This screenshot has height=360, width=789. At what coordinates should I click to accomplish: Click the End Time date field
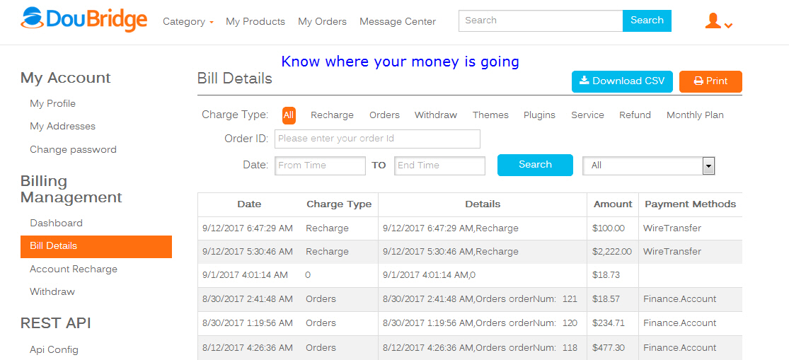(439, 166)
